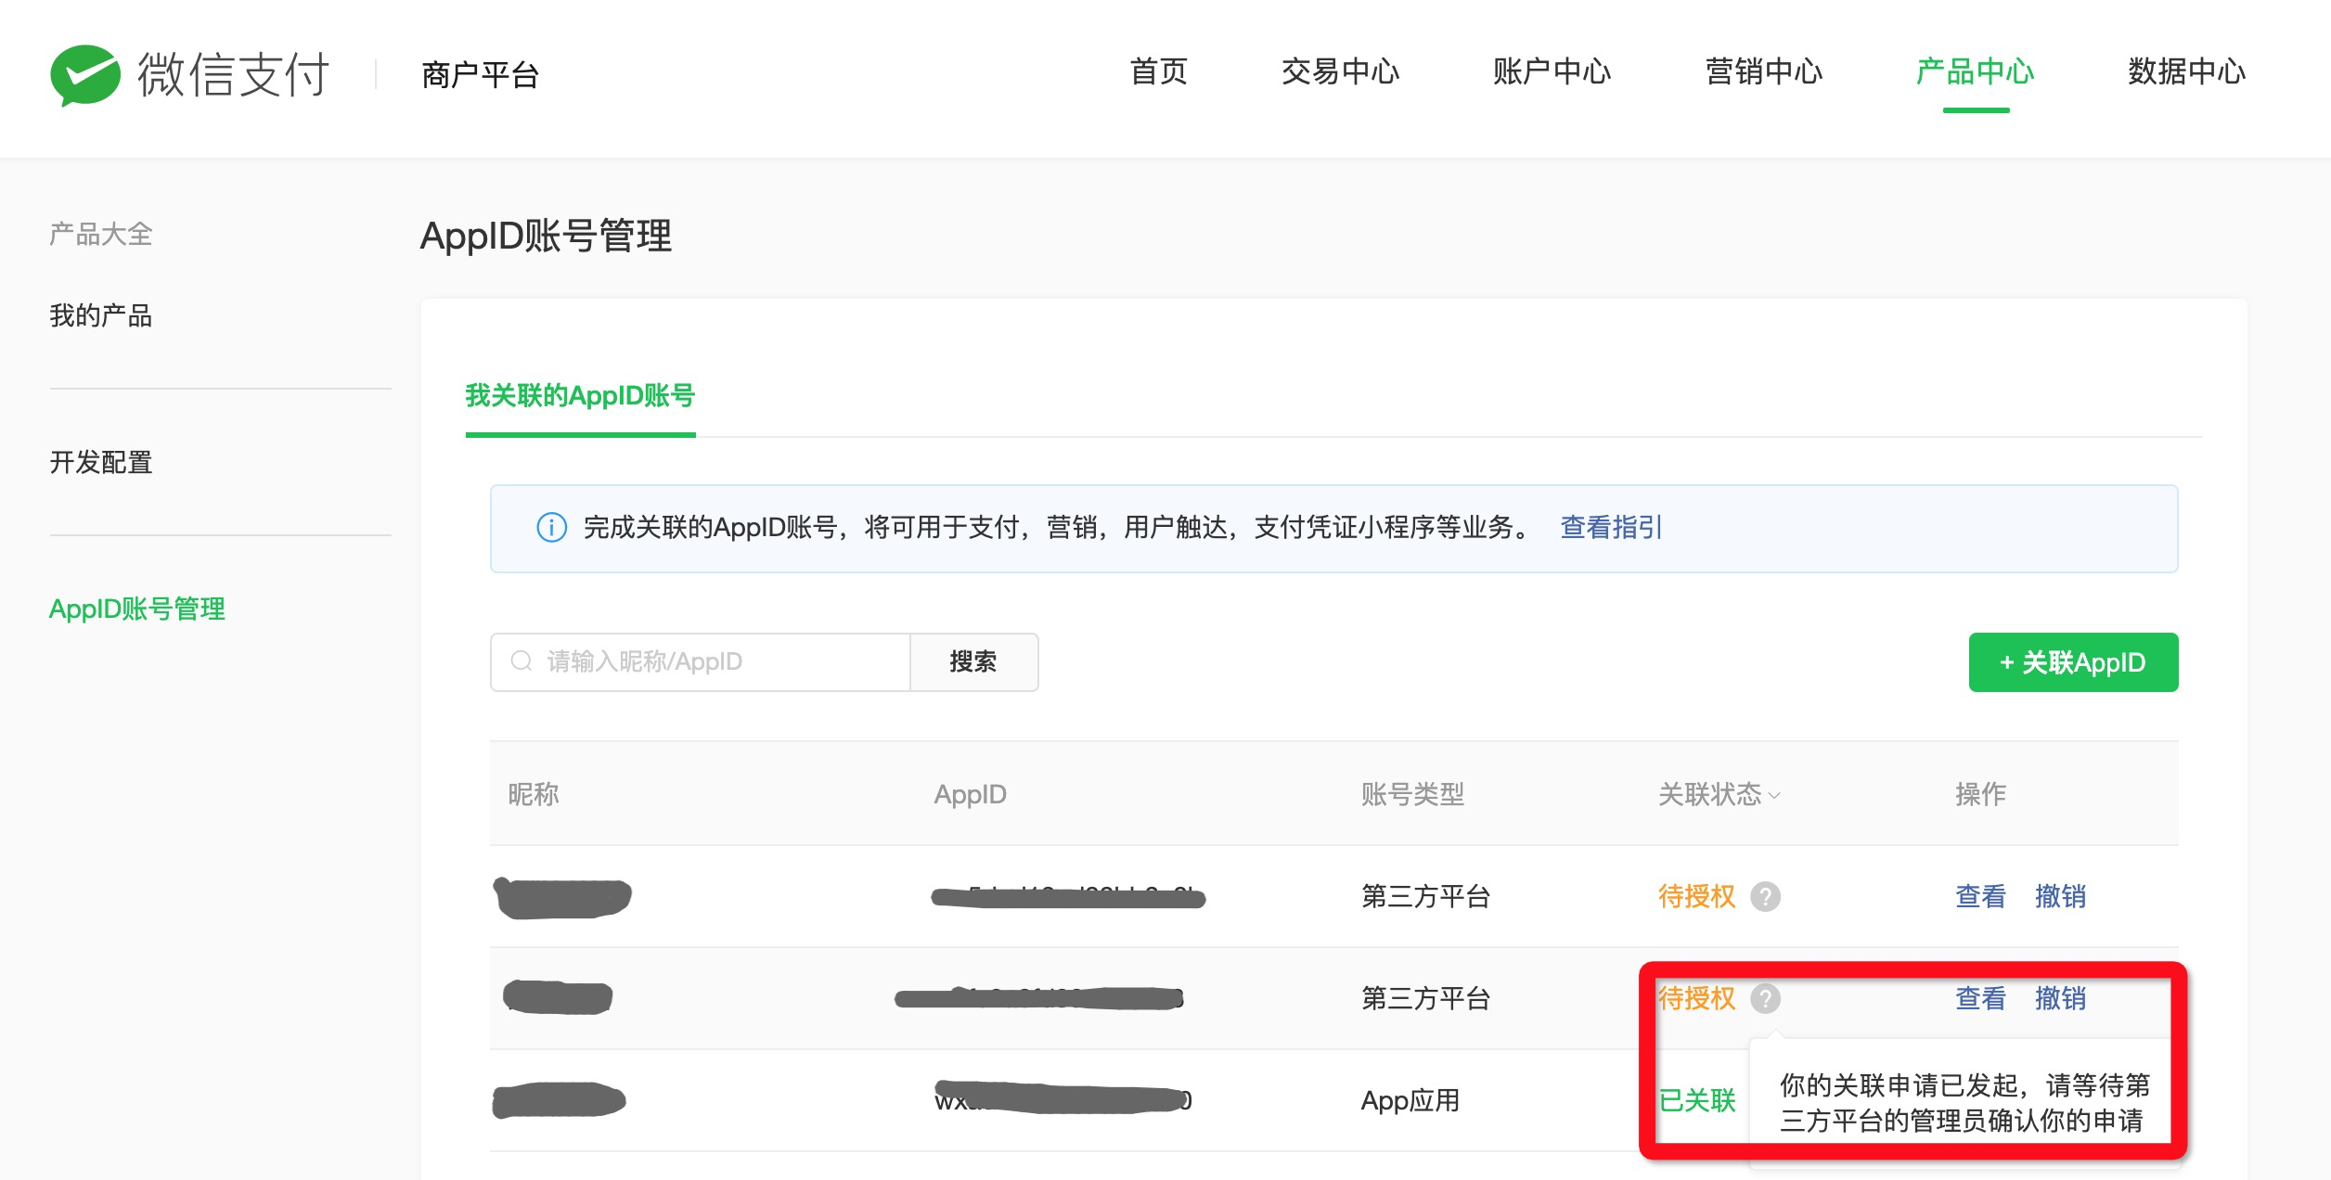Click the WeChat Pay logo icon
Screen dimensions: 2331x1180
click(x=85, y=74)
